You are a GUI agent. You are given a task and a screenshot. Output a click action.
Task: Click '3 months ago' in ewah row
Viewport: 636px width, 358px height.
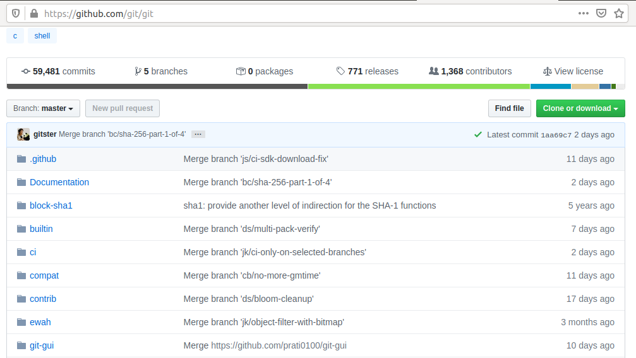(x=587, y=322)
